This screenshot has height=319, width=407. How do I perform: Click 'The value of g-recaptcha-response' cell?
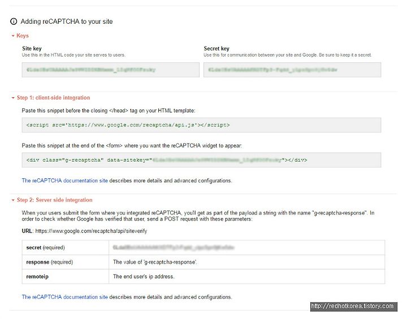pos(246,262)
